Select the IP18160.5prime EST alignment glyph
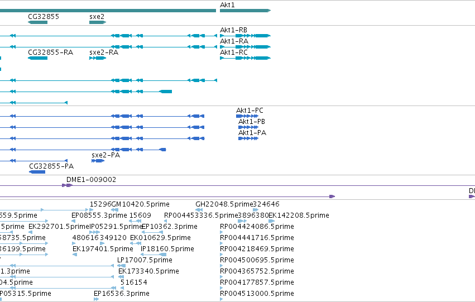475x302 pixels. pyautogui.click(x=153, y=255)
